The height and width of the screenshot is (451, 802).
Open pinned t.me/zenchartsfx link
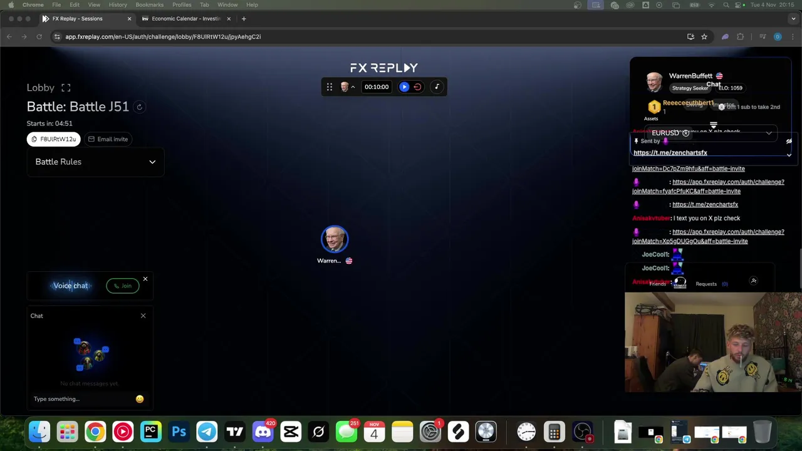tap(670, 153)
